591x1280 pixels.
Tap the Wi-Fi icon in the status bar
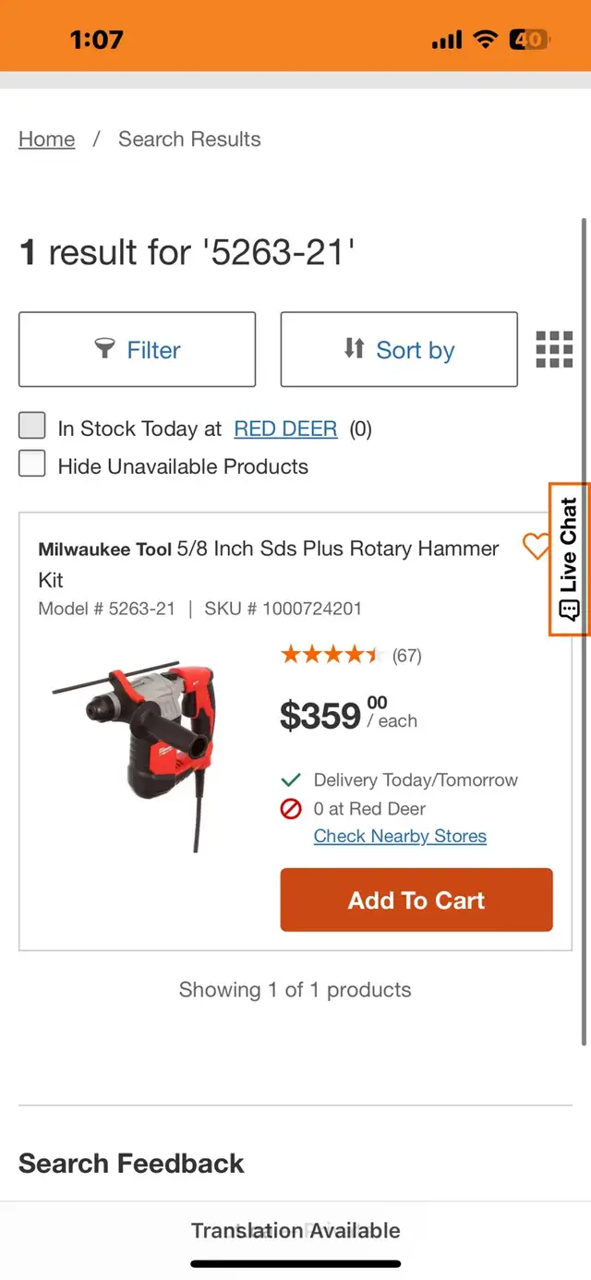pyautogui.click(x=485, y=39)
